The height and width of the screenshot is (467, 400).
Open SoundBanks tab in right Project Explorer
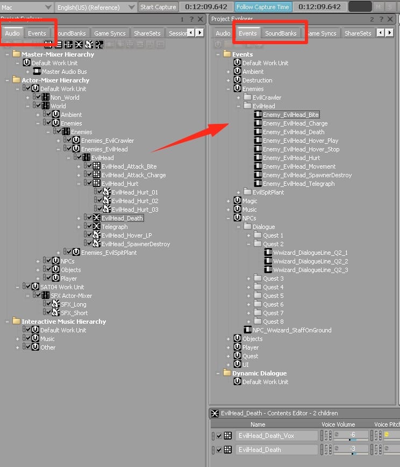[x=281, y=33]
